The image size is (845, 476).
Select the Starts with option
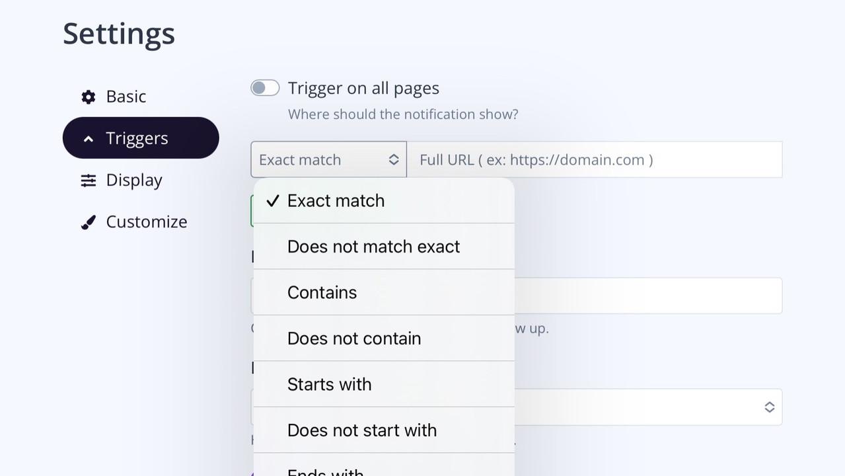pos(329,384)
